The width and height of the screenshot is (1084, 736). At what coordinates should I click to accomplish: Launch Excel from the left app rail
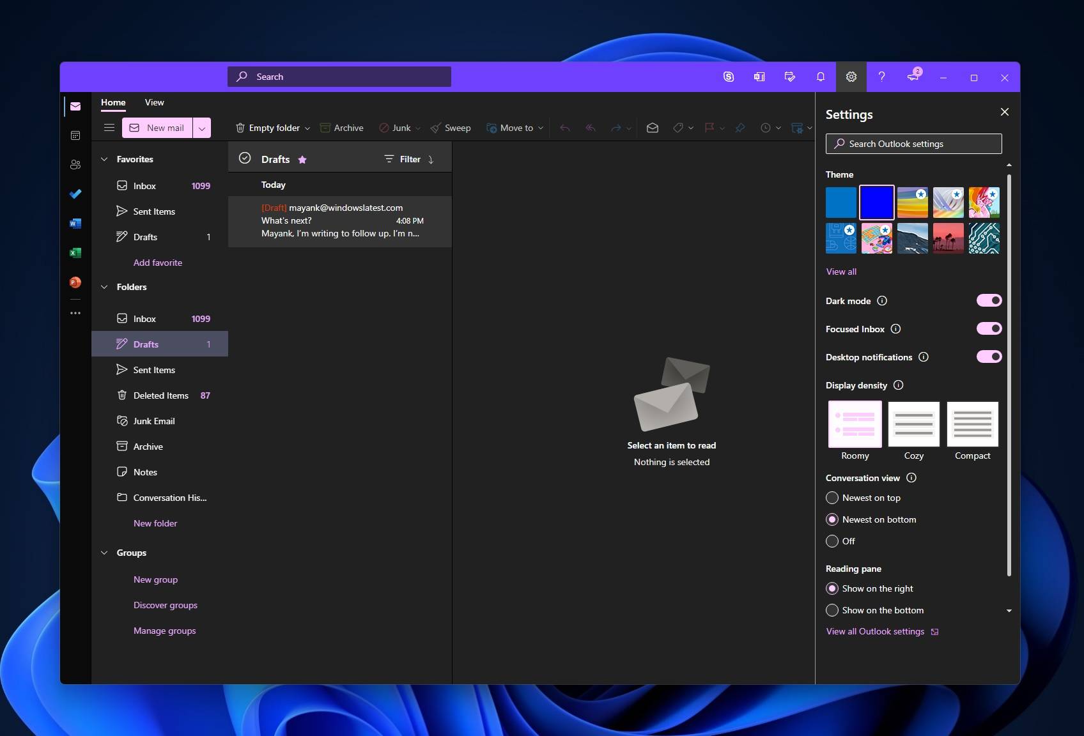pos(75,252)
